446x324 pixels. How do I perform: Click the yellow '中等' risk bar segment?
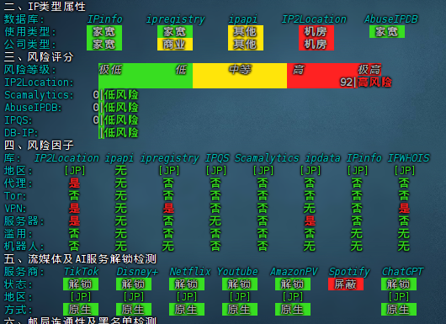(240, 76)
